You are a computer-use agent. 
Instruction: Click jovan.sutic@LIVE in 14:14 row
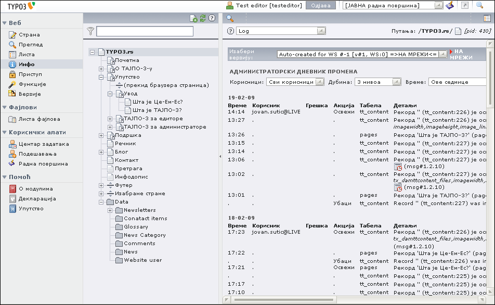coord(276,112)
